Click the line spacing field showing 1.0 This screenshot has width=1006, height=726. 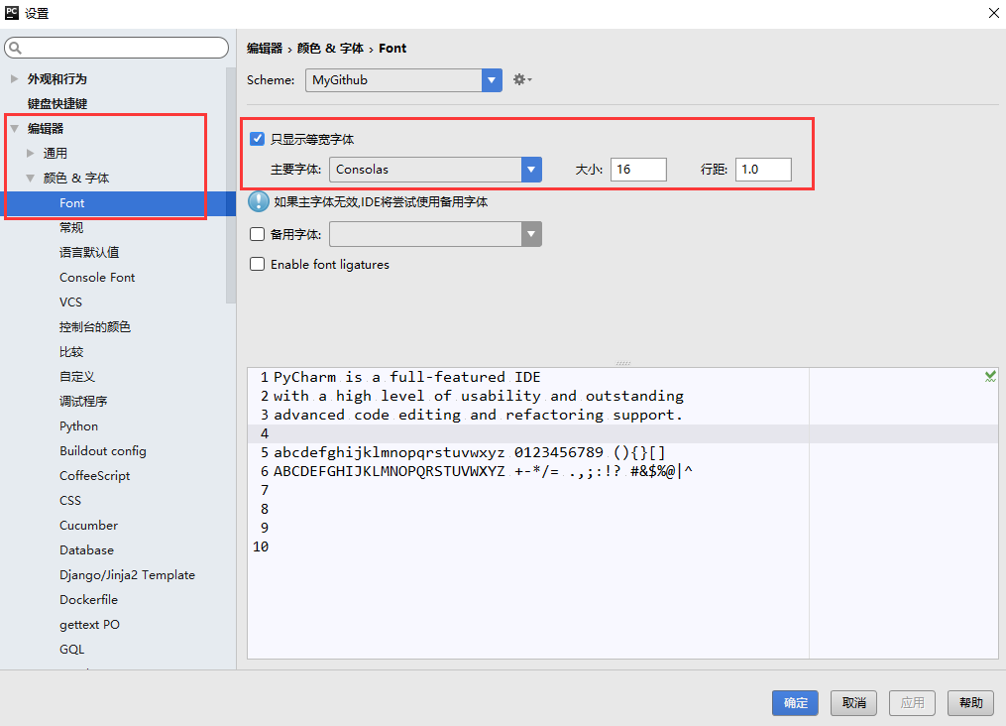[763, 170]
